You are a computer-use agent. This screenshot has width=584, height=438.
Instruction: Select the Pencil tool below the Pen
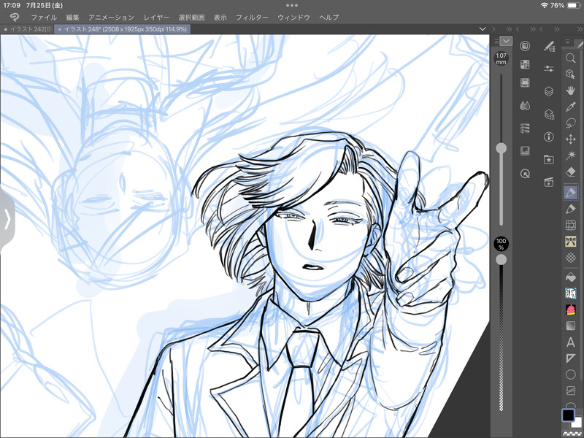click(x=570, y=209)
